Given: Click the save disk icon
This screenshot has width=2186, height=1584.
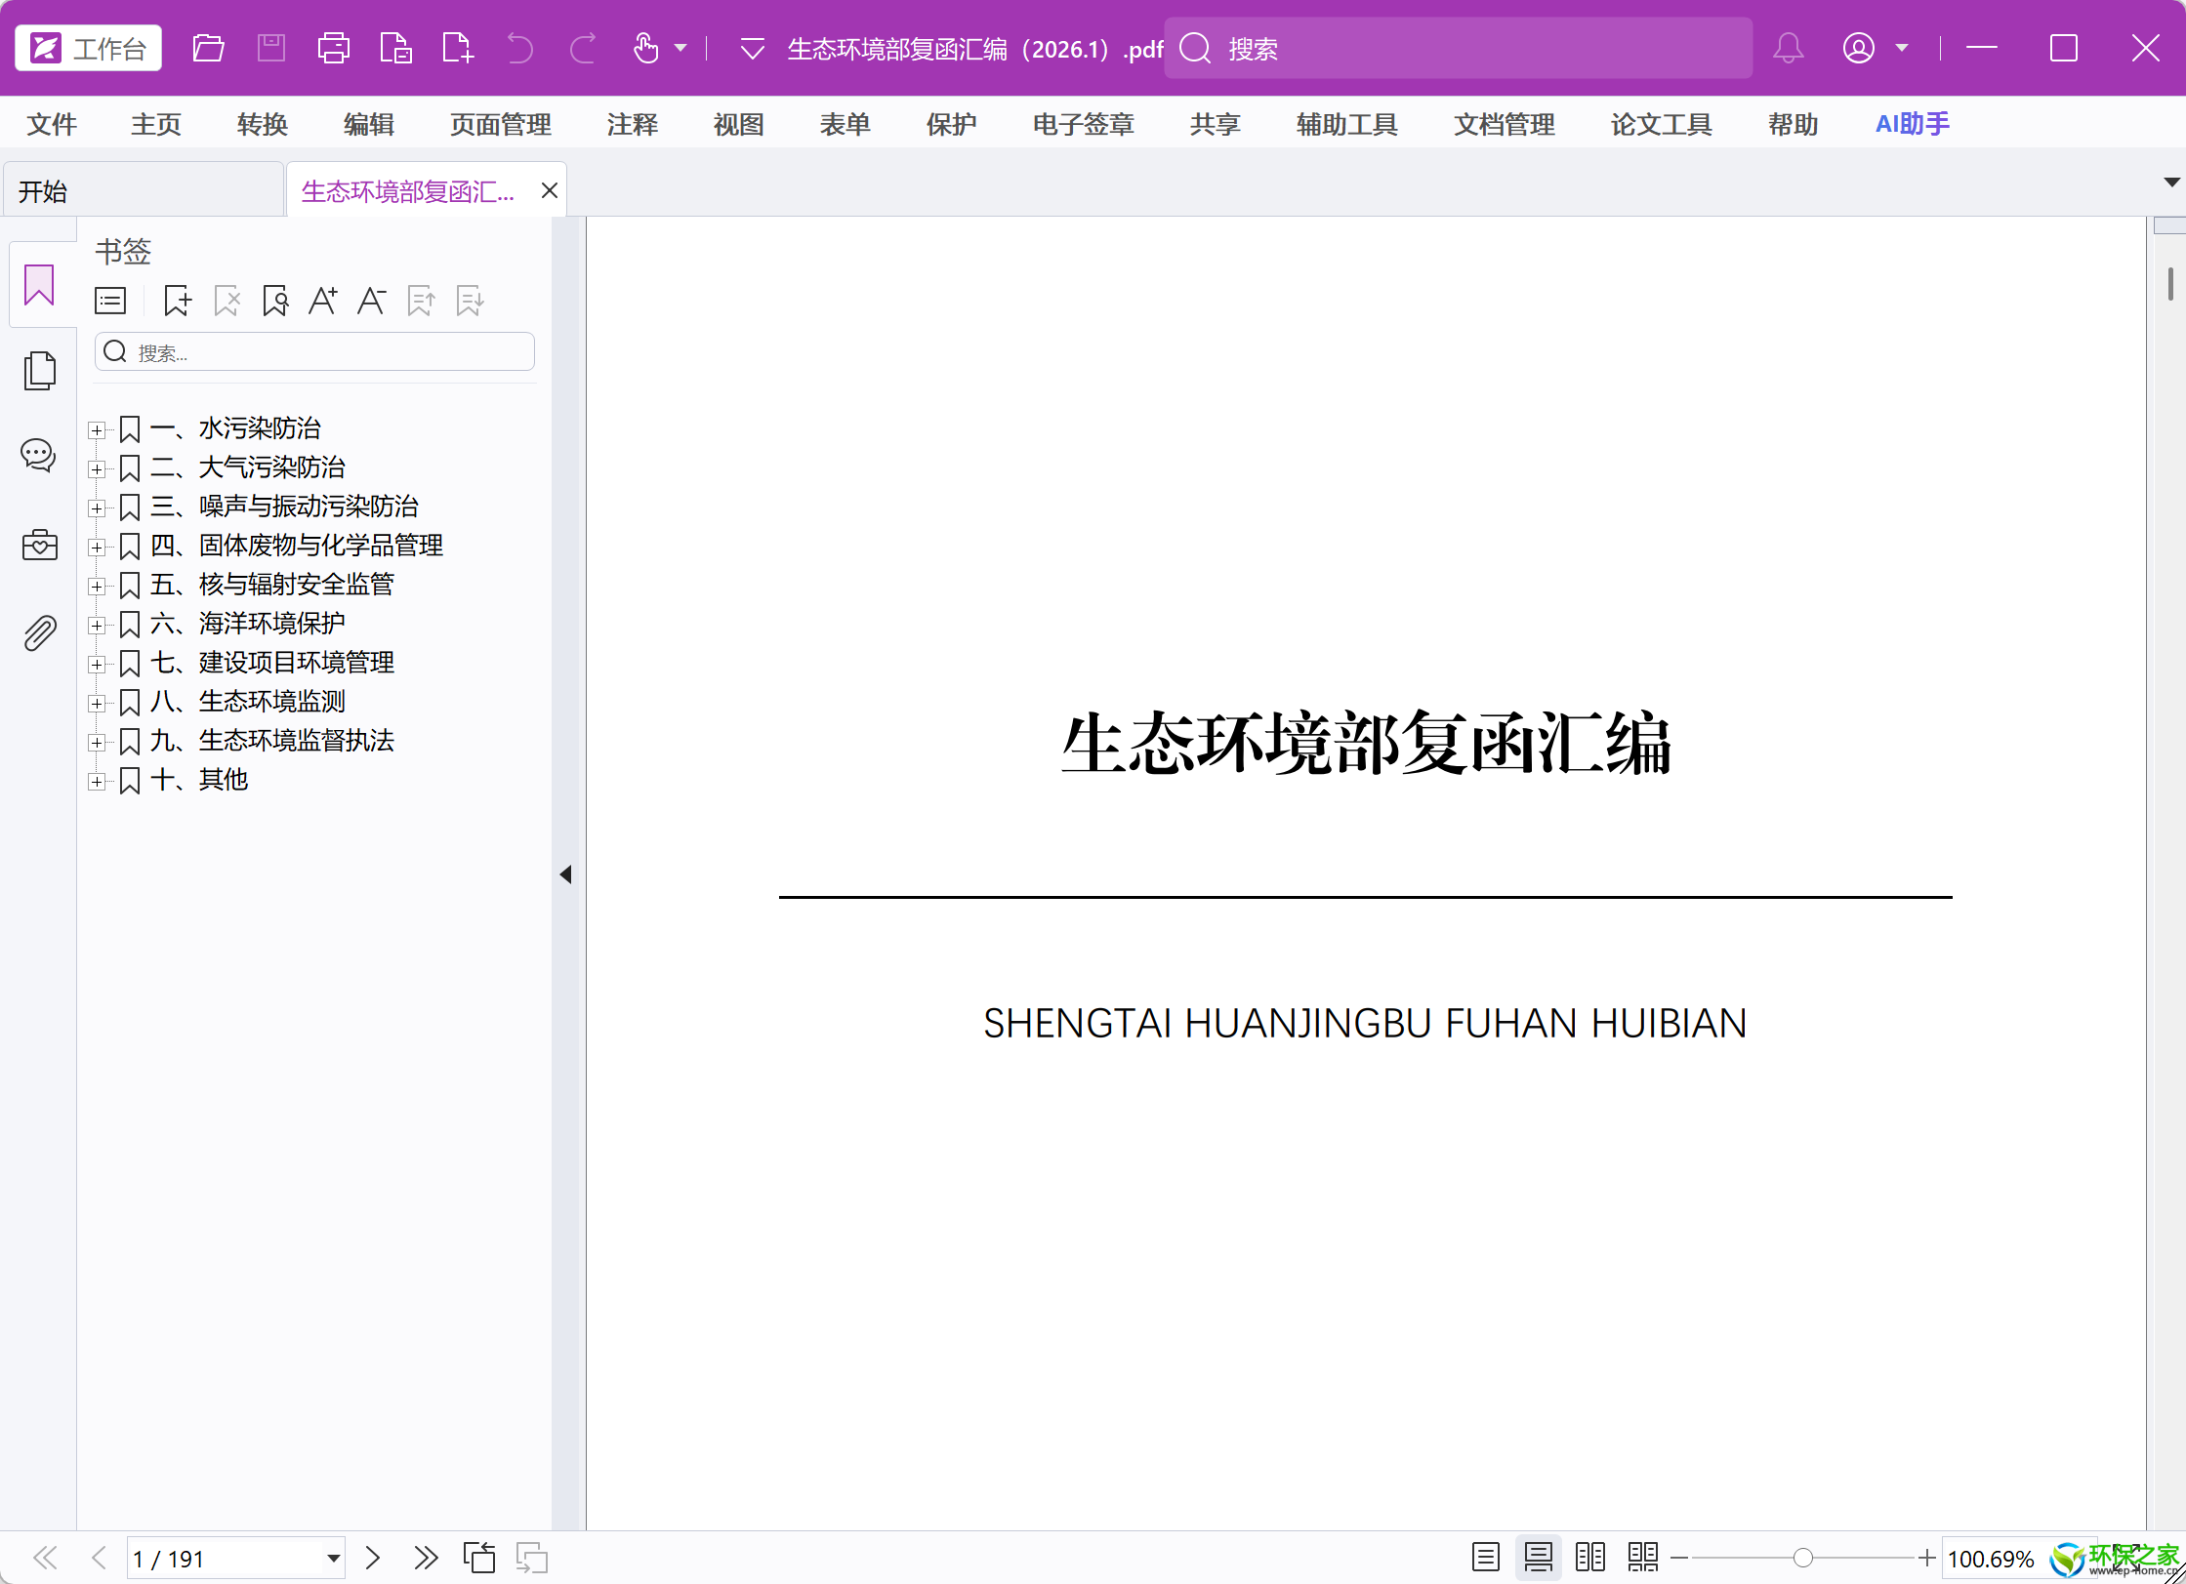Looking at the screenshot, I should click(270, 48).
